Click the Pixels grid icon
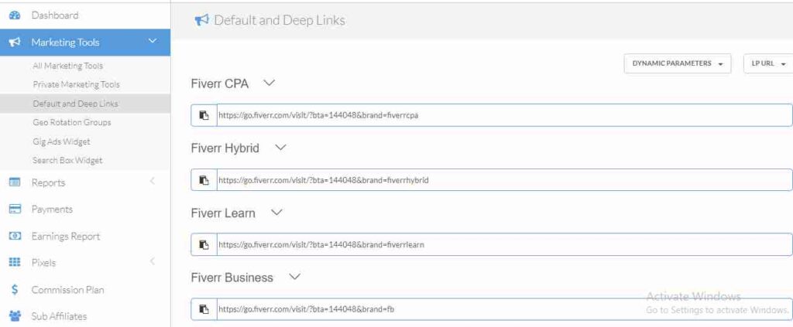Viewport: 793px width, 327px height. (x=15, y=262)
